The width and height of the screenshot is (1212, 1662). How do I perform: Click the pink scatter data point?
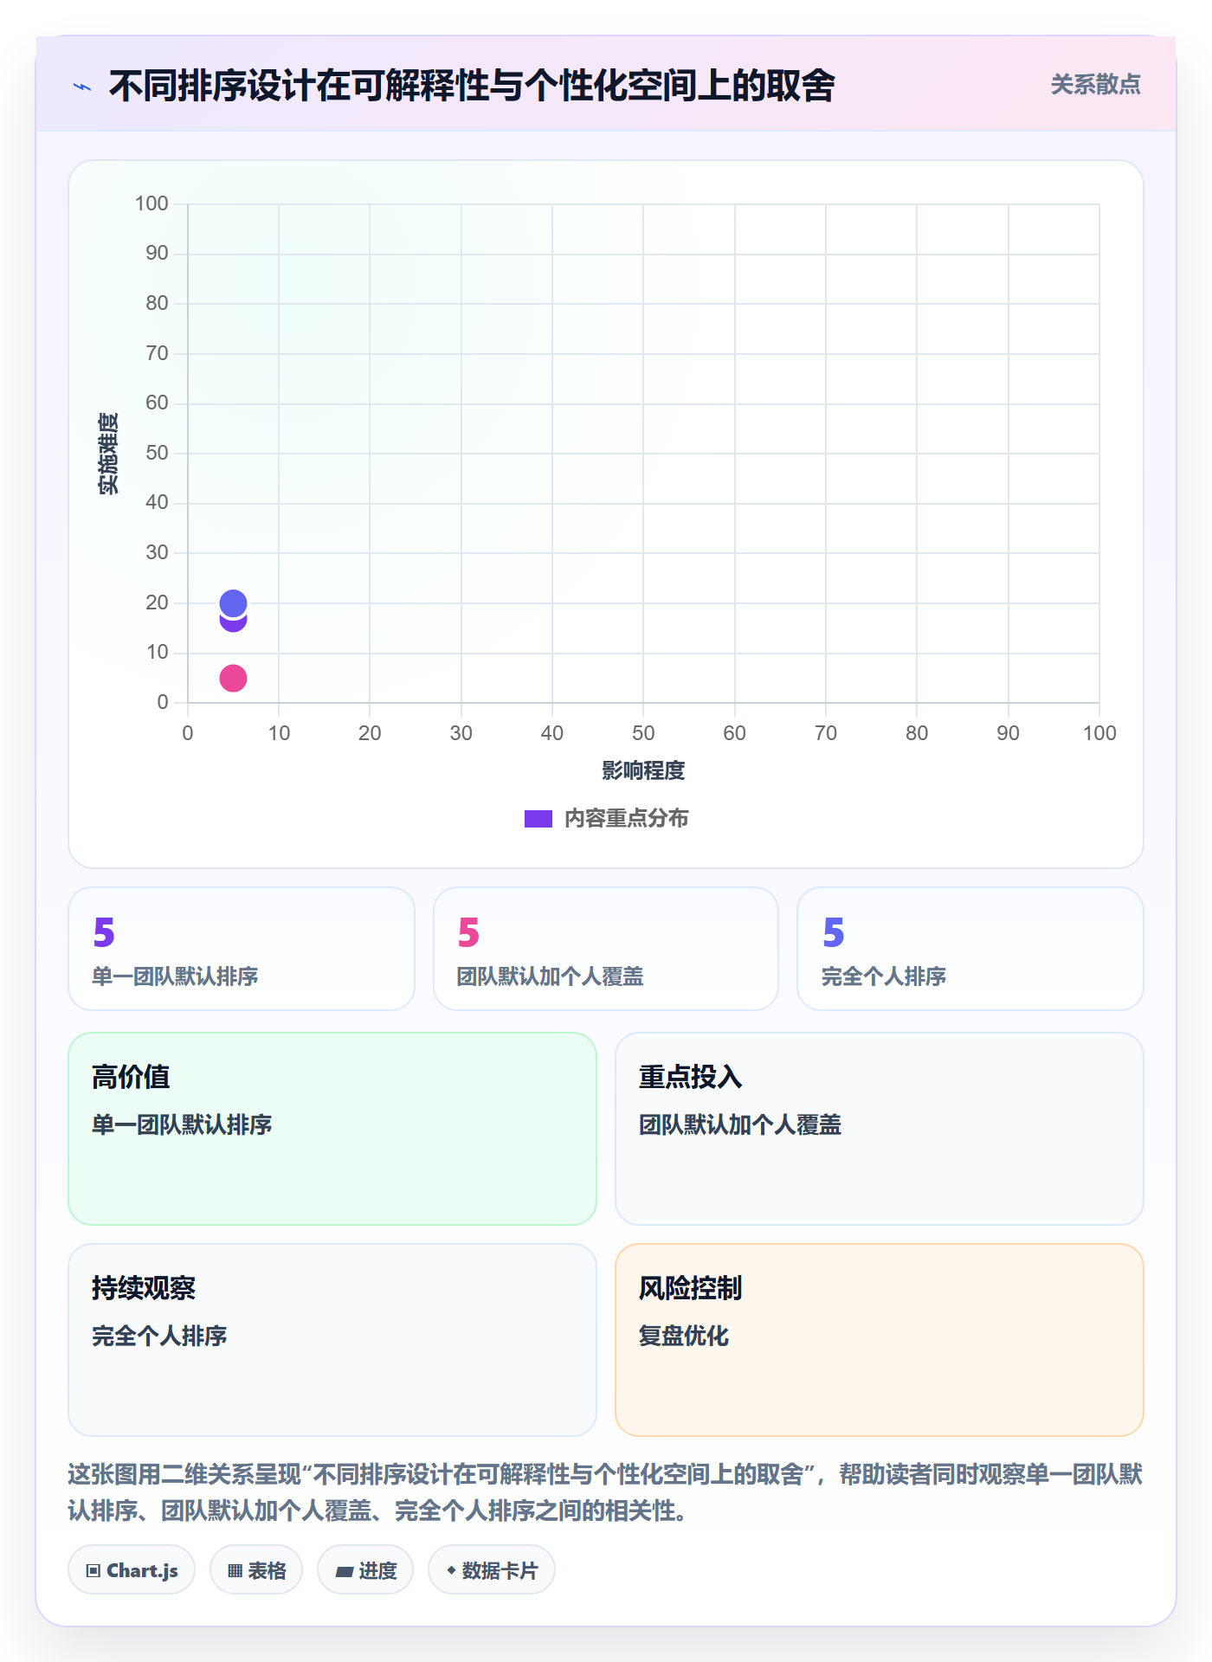(233, 678)
